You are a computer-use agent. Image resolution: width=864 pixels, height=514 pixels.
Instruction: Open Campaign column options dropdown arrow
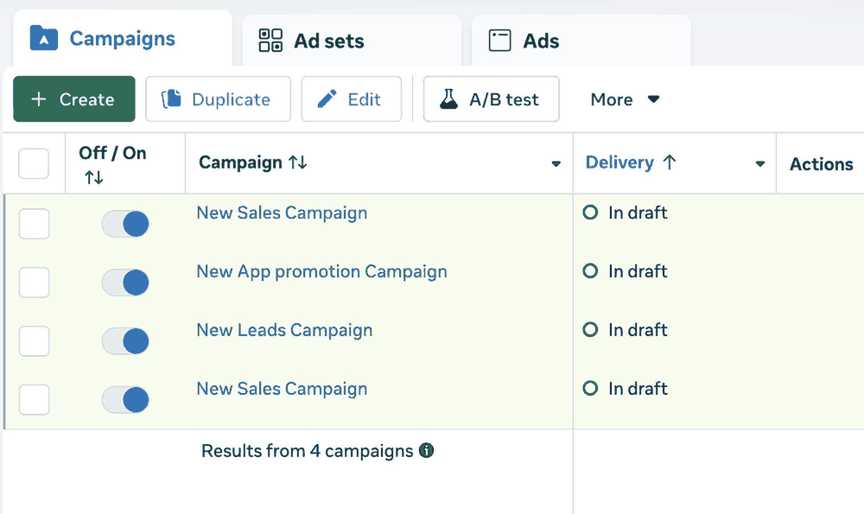556,163
